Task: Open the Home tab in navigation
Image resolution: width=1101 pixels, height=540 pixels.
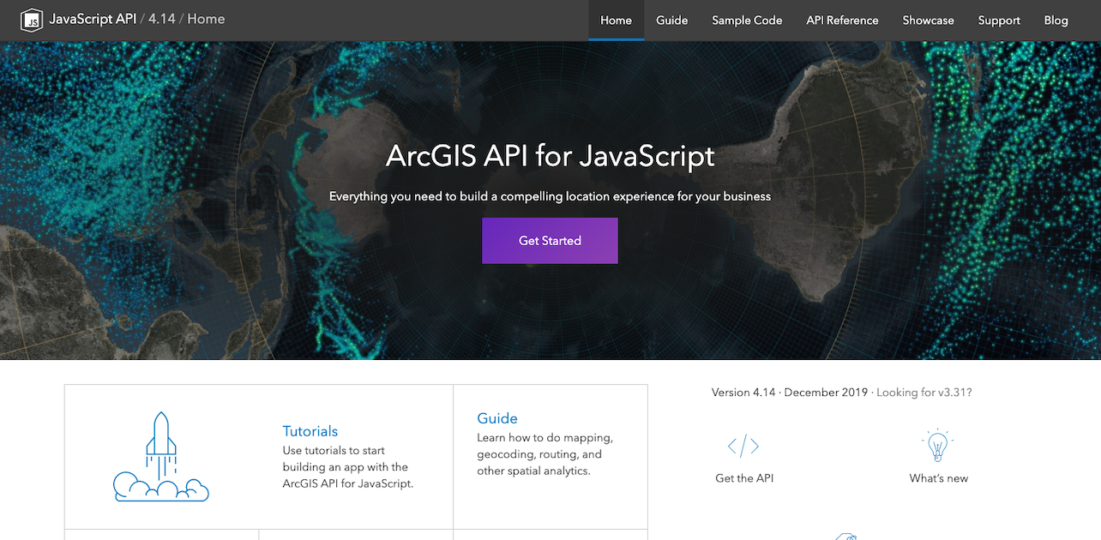Action: coord(616,20)
